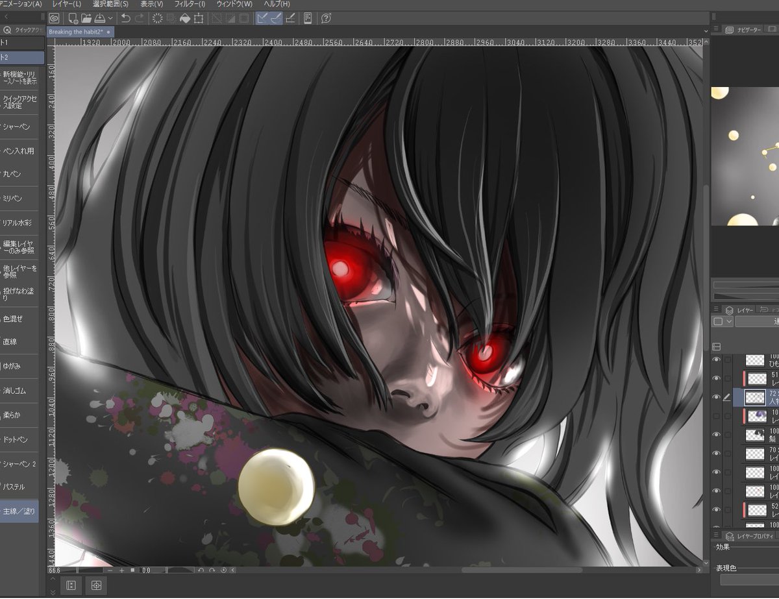The height and width of the screenshot is (599, 779).
Task: Select the 丸ペン sub tool
Action: [19, 175]
